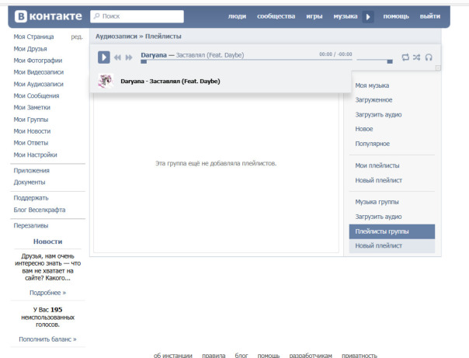Select Моя музыка in right menu

[x=372, y=85]
